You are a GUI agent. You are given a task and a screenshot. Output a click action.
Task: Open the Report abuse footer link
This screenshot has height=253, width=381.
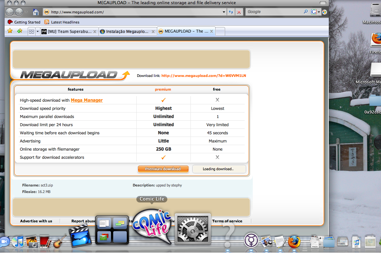[83, 221]
